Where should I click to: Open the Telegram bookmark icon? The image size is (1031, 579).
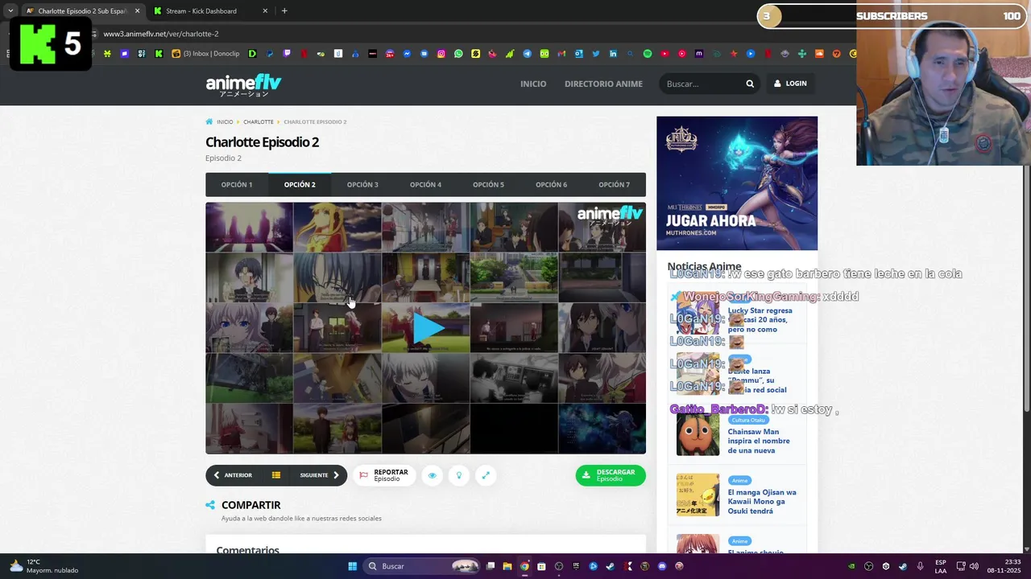527,54
